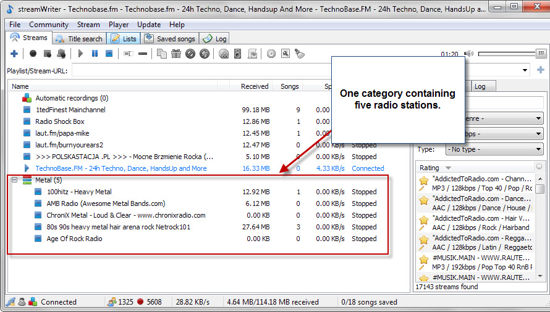Sort by the Received column header
This screenshot has width=550, height=312.
(250, 86)
